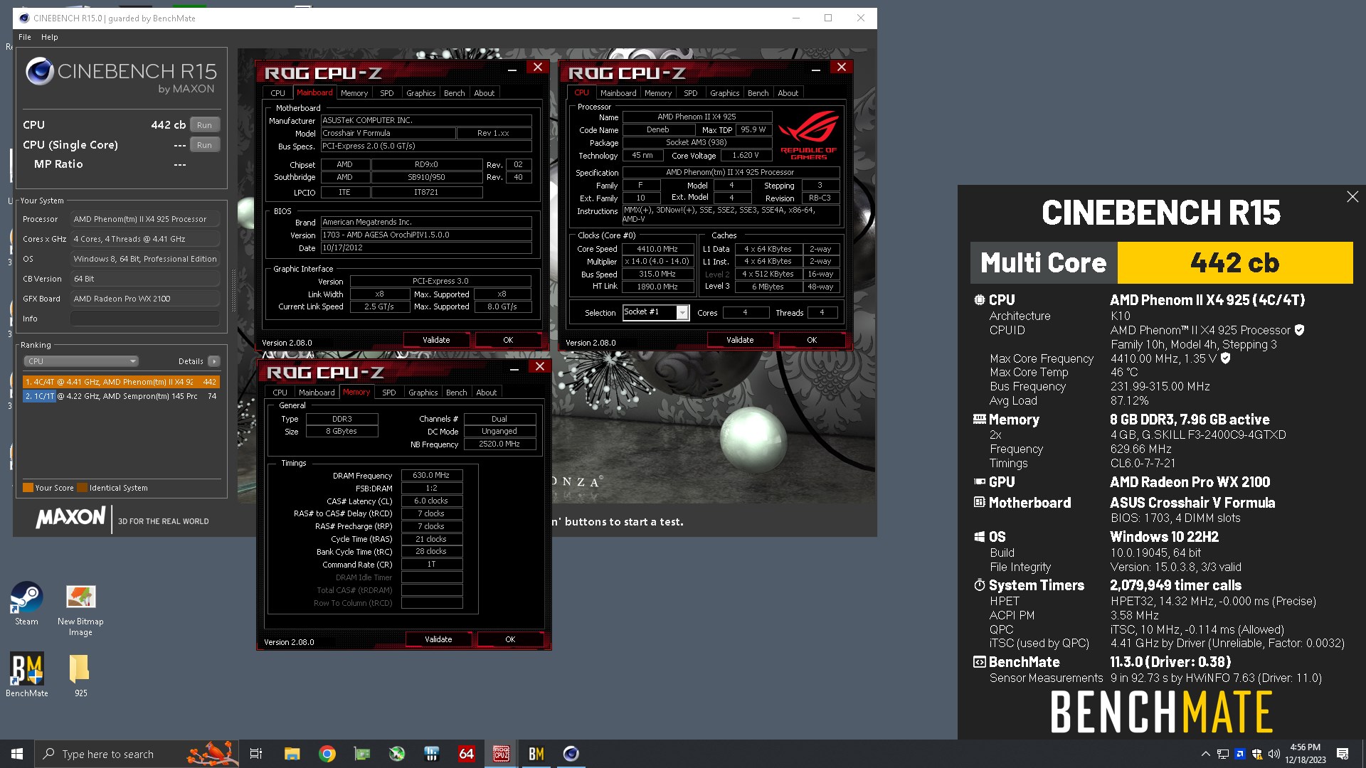Select the 925 folder on desktop
Screen dimensions: 1366x768
pyautogui.click(x=80, y=675)
